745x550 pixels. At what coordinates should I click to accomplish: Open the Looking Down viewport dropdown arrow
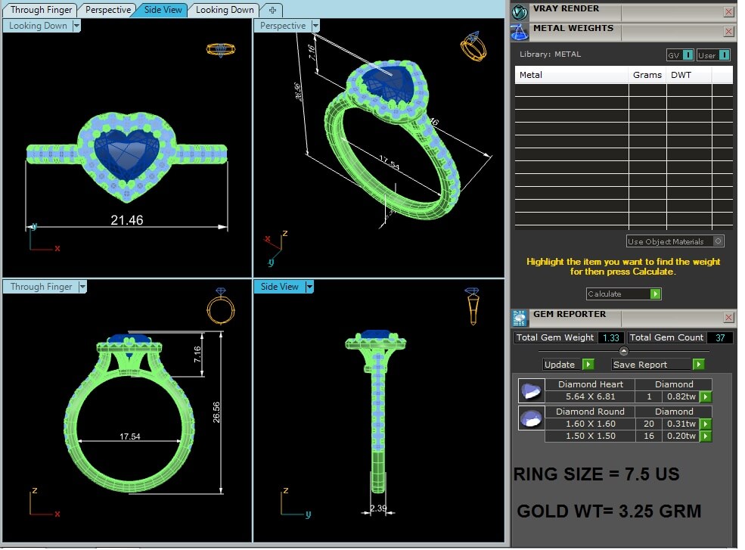[x=76, y=26]
